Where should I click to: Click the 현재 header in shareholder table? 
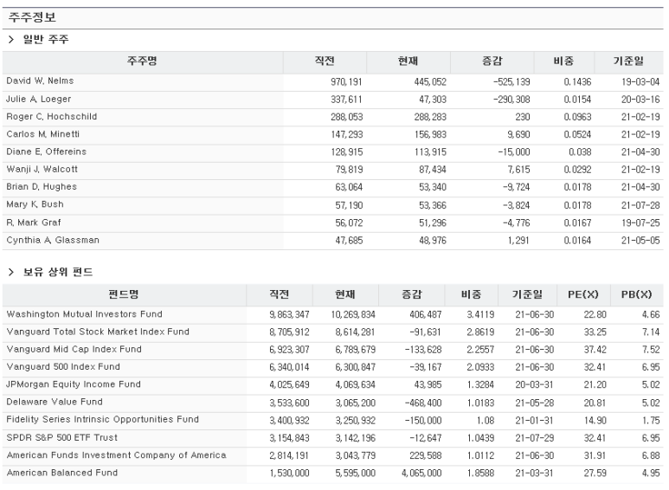point(408,61)
